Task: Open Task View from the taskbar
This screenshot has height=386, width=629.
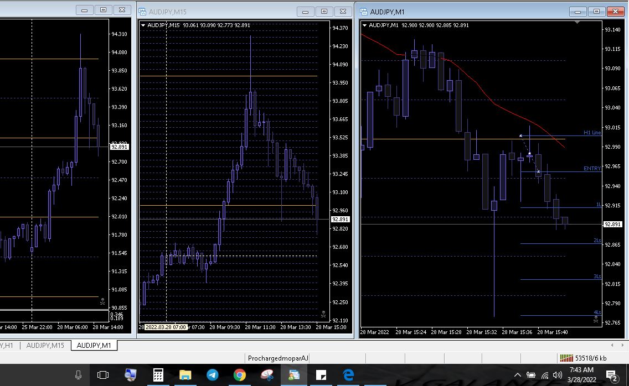Action: click(x=103, y=375)
